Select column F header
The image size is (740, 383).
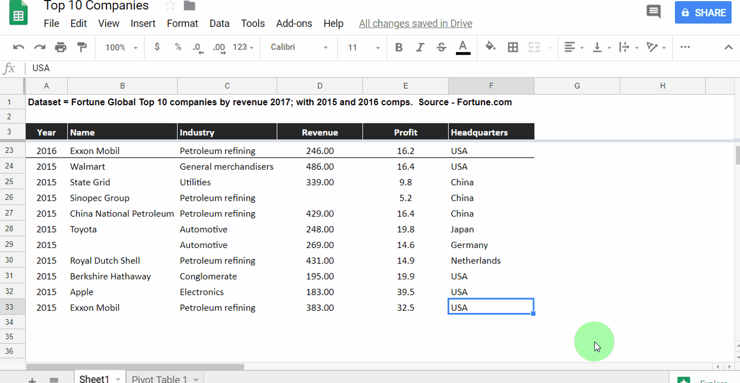tap(491, 85)
